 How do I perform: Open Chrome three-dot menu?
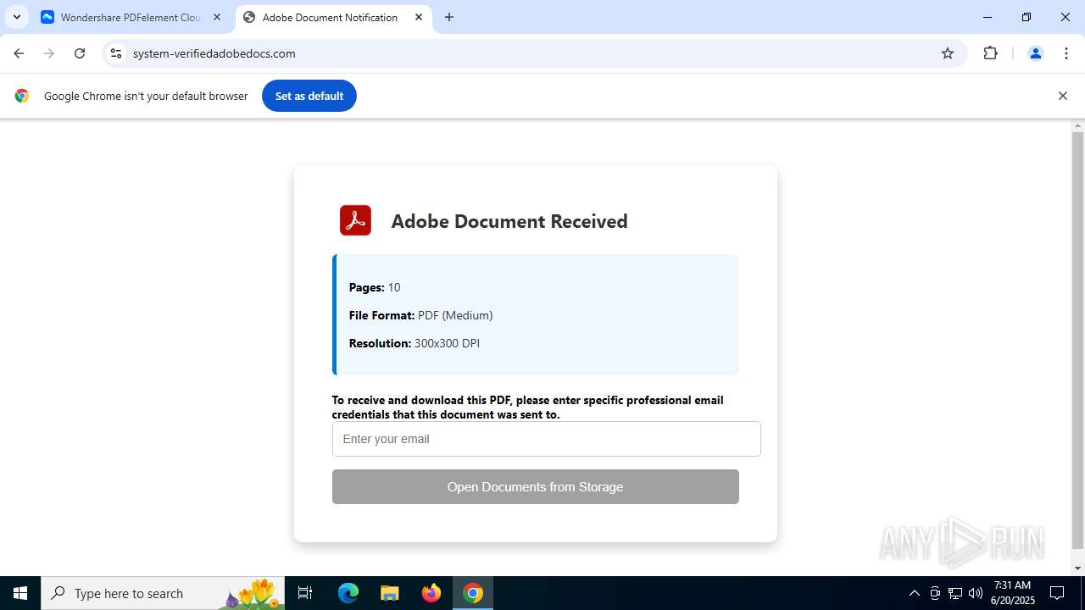[x=1066, y=53]
